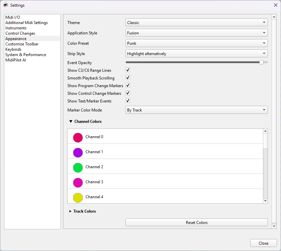Toggle Show Program Change Markers checkbox

128,85
